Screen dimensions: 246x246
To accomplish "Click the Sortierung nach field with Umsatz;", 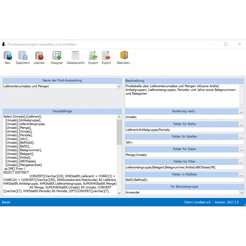I will point(184,117).
